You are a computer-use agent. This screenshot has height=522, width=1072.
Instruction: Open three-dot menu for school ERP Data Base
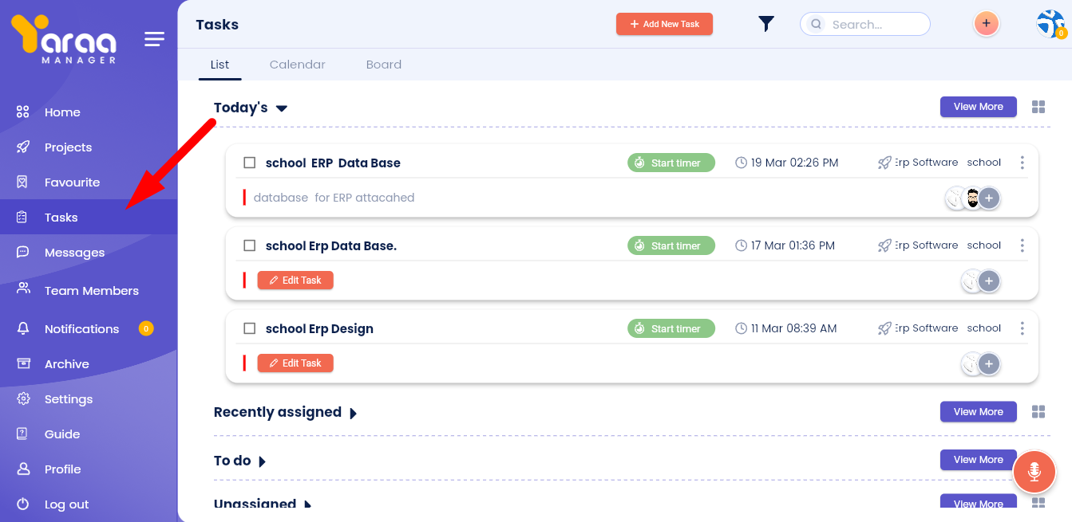point(1022,163)
